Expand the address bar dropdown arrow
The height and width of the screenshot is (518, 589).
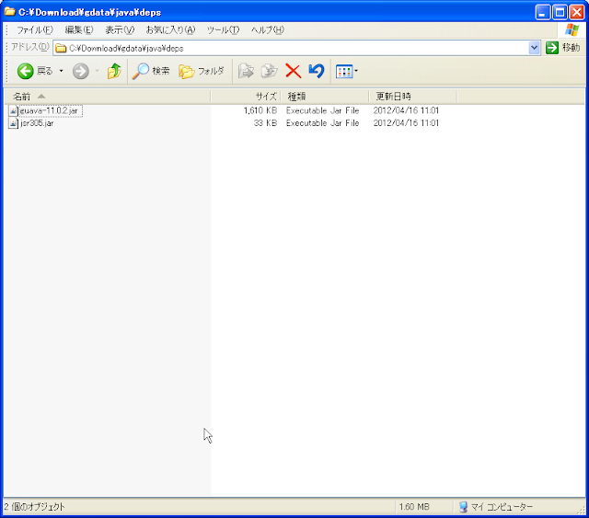coord(534,48)
